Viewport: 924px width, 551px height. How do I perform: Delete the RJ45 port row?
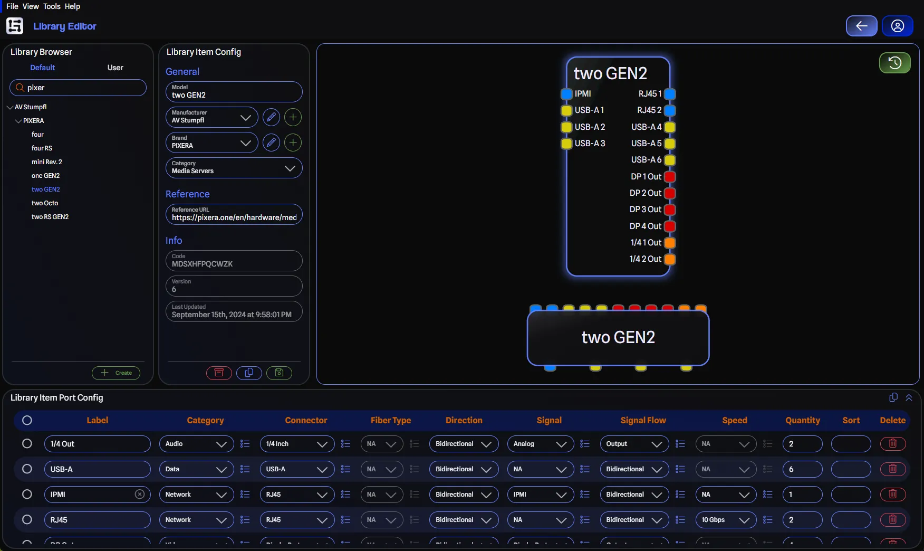click(x=893, y=520)
